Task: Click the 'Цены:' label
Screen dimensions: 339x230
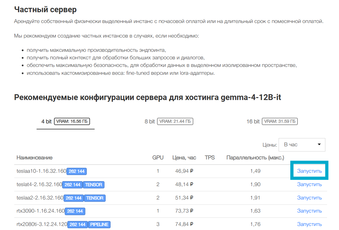Action: 270,145
